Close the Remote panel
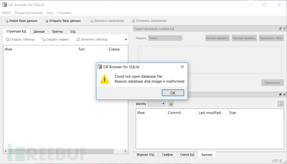 pos(285,94)
